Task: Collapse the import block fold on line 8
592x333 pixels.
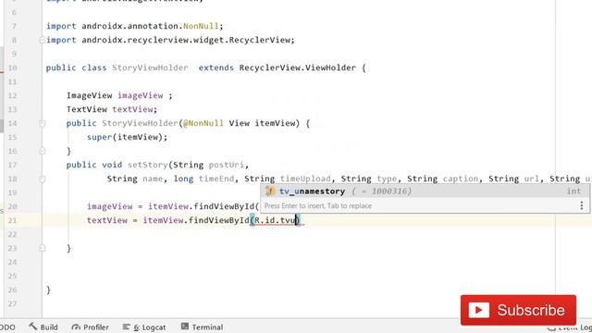Action: pyautogui.click(x=43, y=40)
